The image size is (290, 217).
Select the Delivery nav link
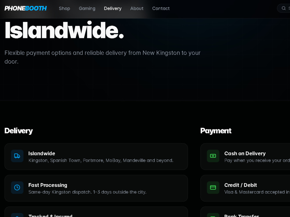click(x=113, y=8)
